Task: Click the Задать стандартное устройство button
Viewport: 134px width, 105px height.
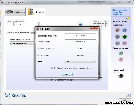Action: (x=99, y=24)
